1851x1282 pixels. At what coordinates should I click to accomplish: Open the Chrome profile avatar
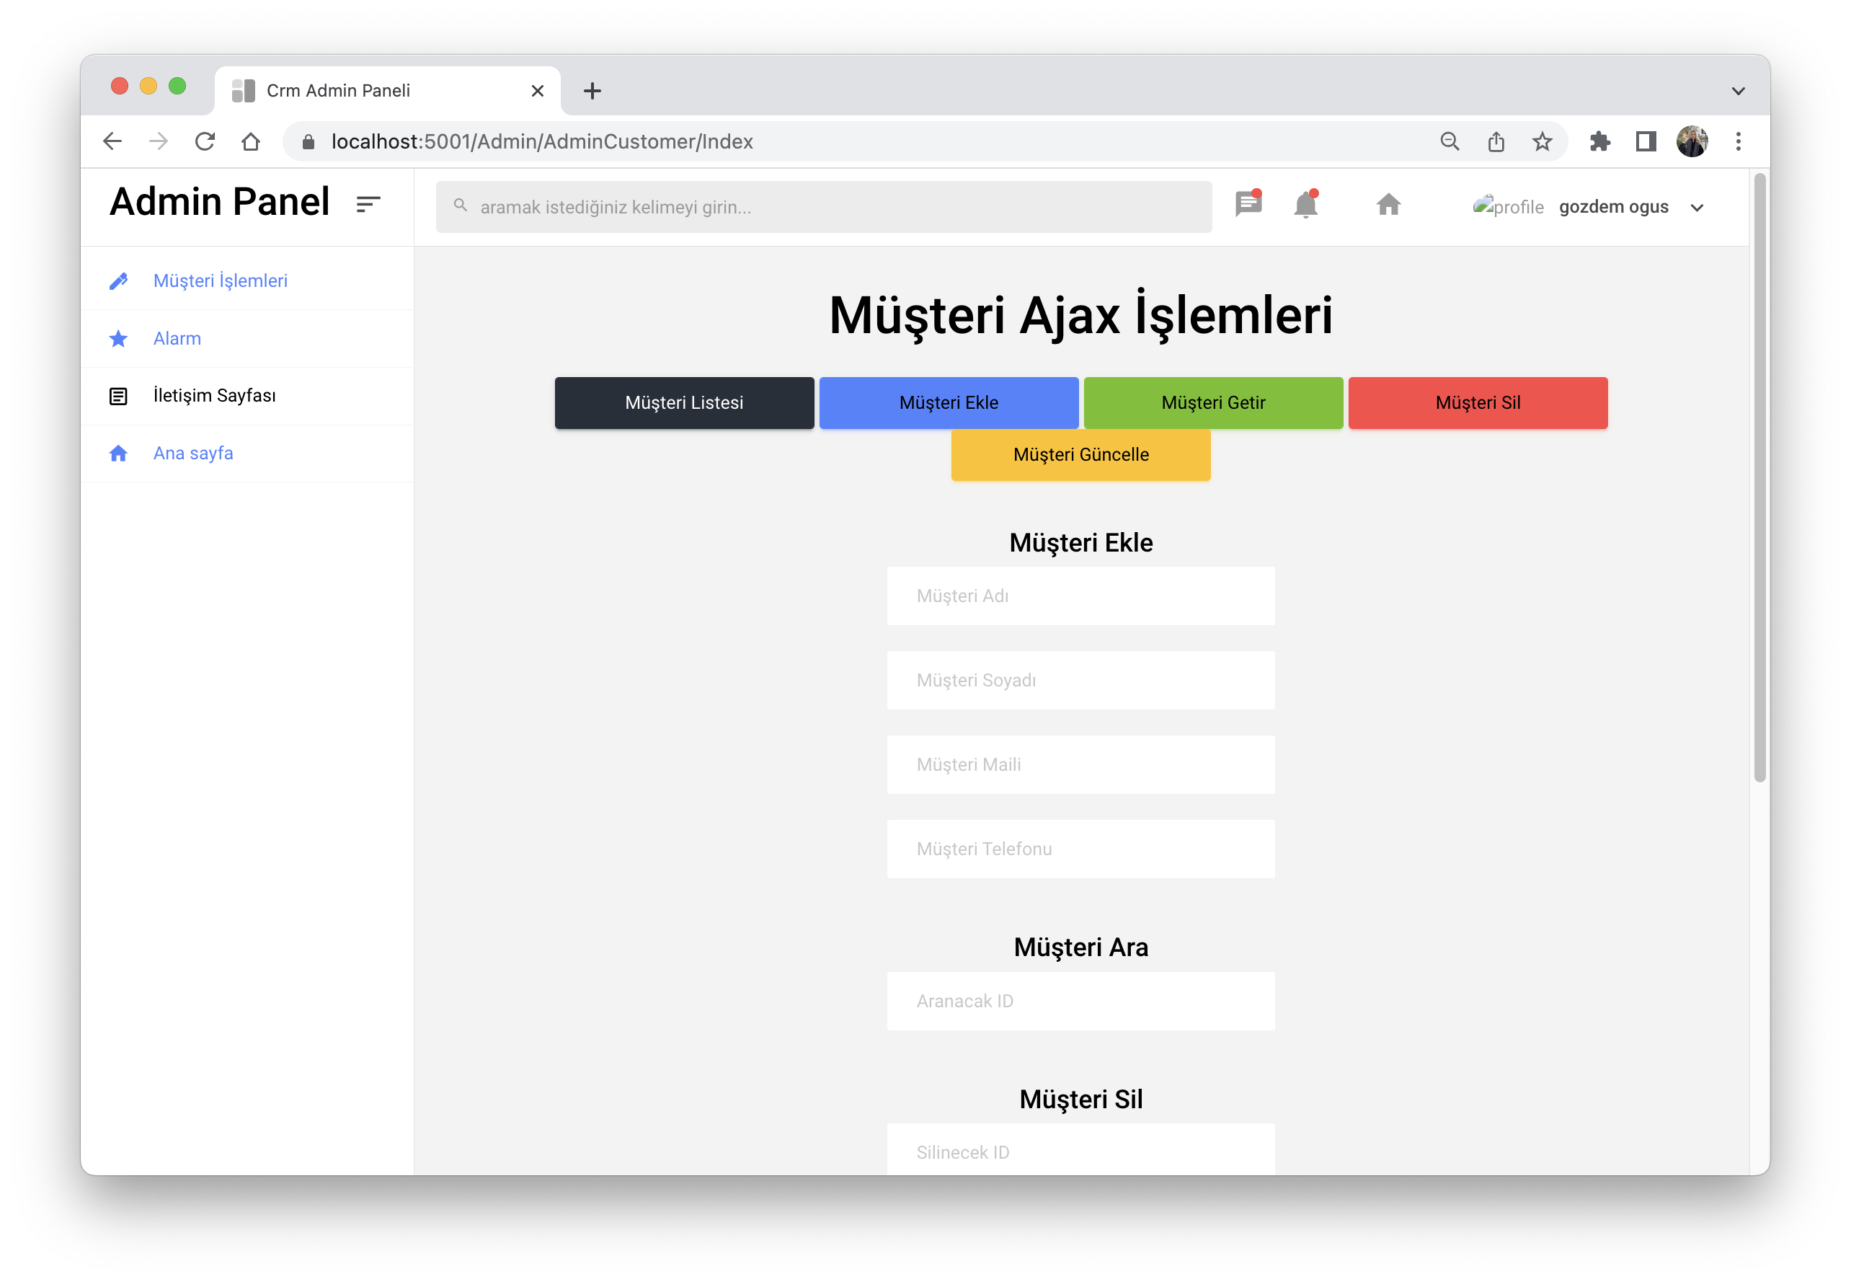(x=1692, y=141)
